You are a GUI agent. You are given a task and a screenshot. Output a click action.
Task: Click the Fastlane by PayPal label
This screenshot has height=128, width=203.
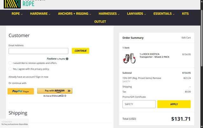pyautogui.click(x=56, y=59)
